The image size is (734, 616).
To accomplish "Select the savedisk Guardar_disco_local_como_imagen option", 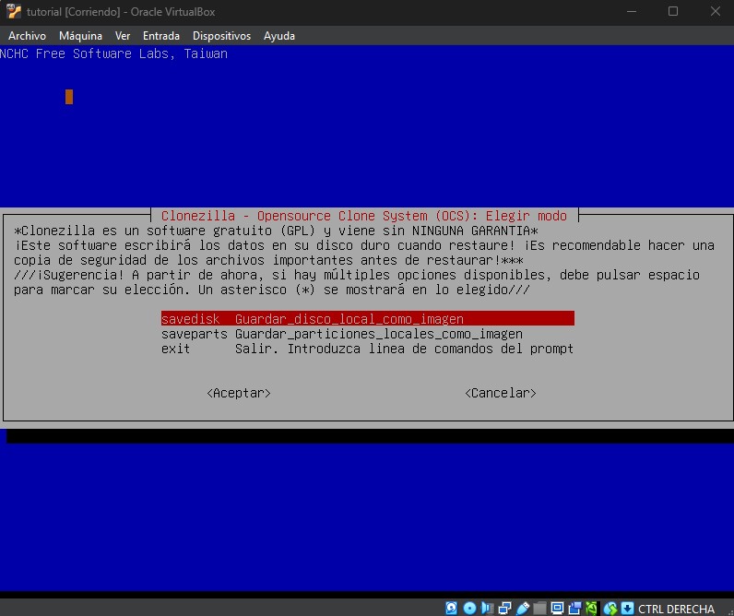I will pos(368,319).
